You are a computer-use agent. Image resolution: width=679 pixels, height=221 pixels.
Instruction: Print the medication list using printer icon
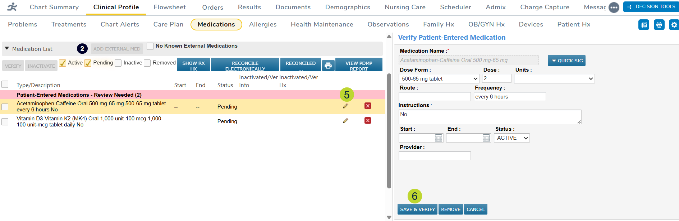click(x=328, y=66)
